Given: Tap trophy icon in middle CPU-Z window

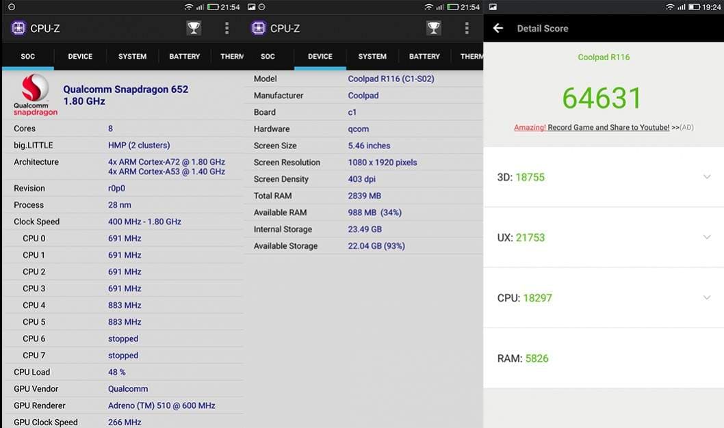Looking at the screenshot, I should tap(434, 28).
